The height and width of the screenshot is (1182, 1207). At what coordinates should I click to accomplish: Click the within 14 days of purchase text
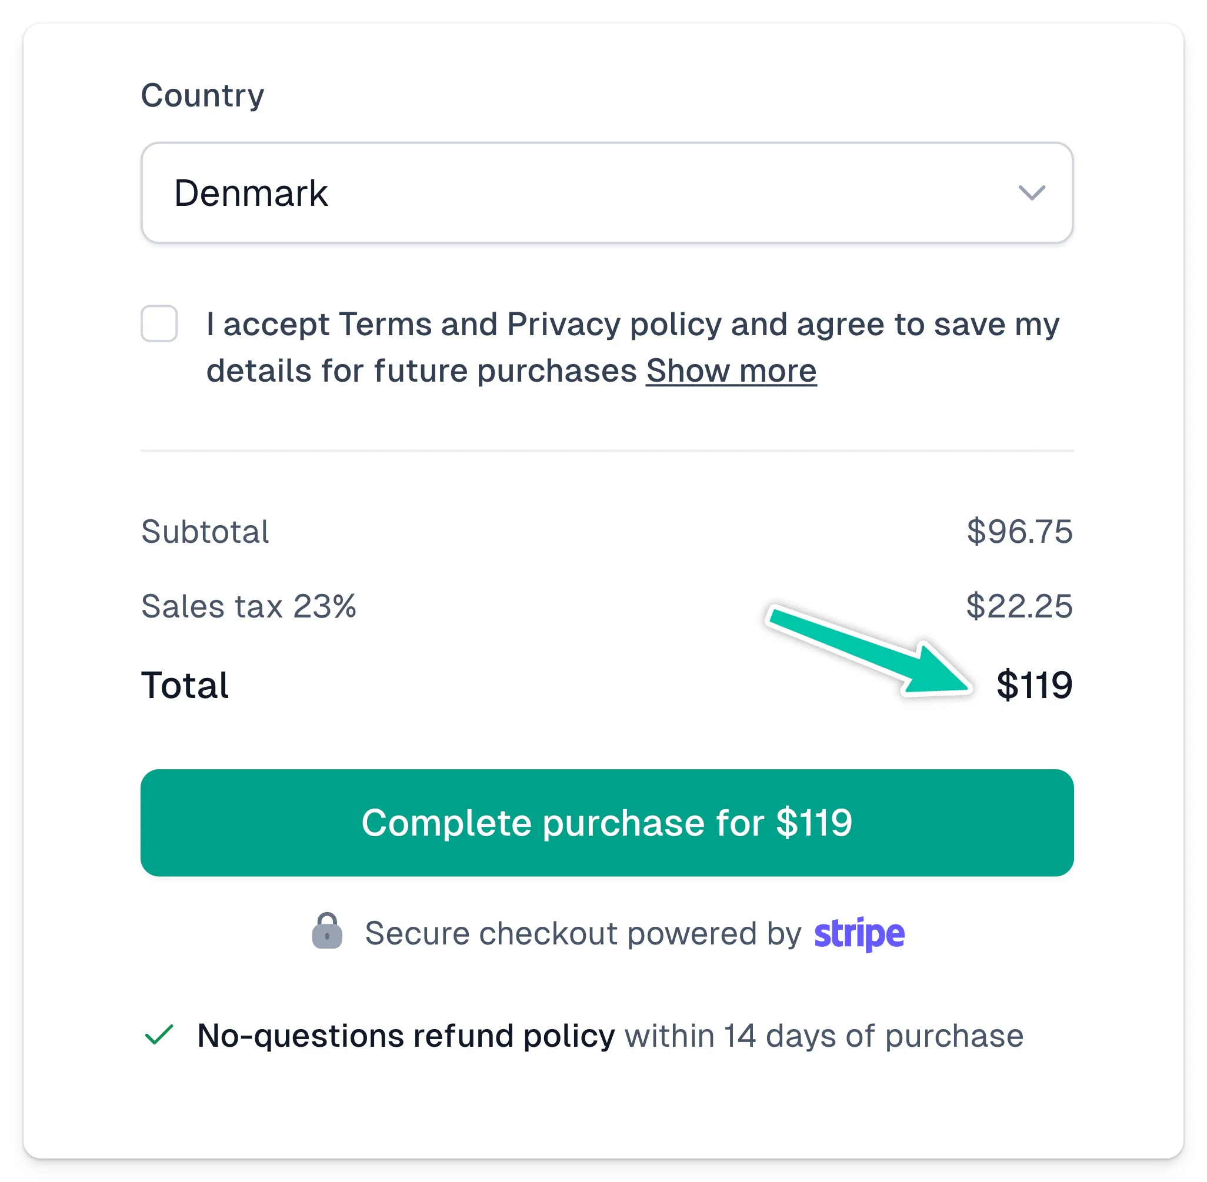pyautogui.click(x=824, y=1036)
